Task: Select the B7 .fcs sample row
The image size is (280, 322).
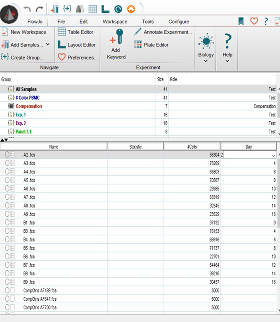Action: pos(138,265)
